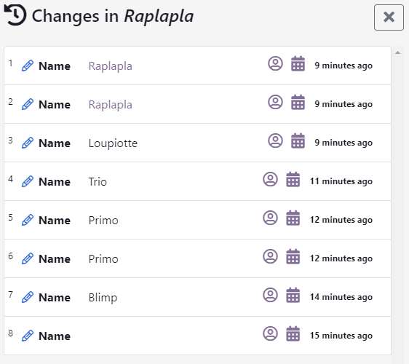The height and width of the screenshot is (364, 409).
Task: Select the Trio name change row
Action: pyautogui.click(x=197, y=181)
